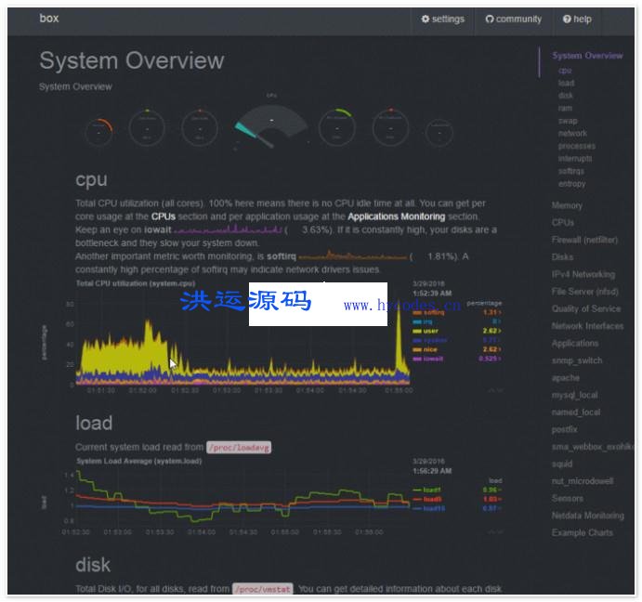
Task: Jump to processes in the sidebar
Action: click(577, 146)
